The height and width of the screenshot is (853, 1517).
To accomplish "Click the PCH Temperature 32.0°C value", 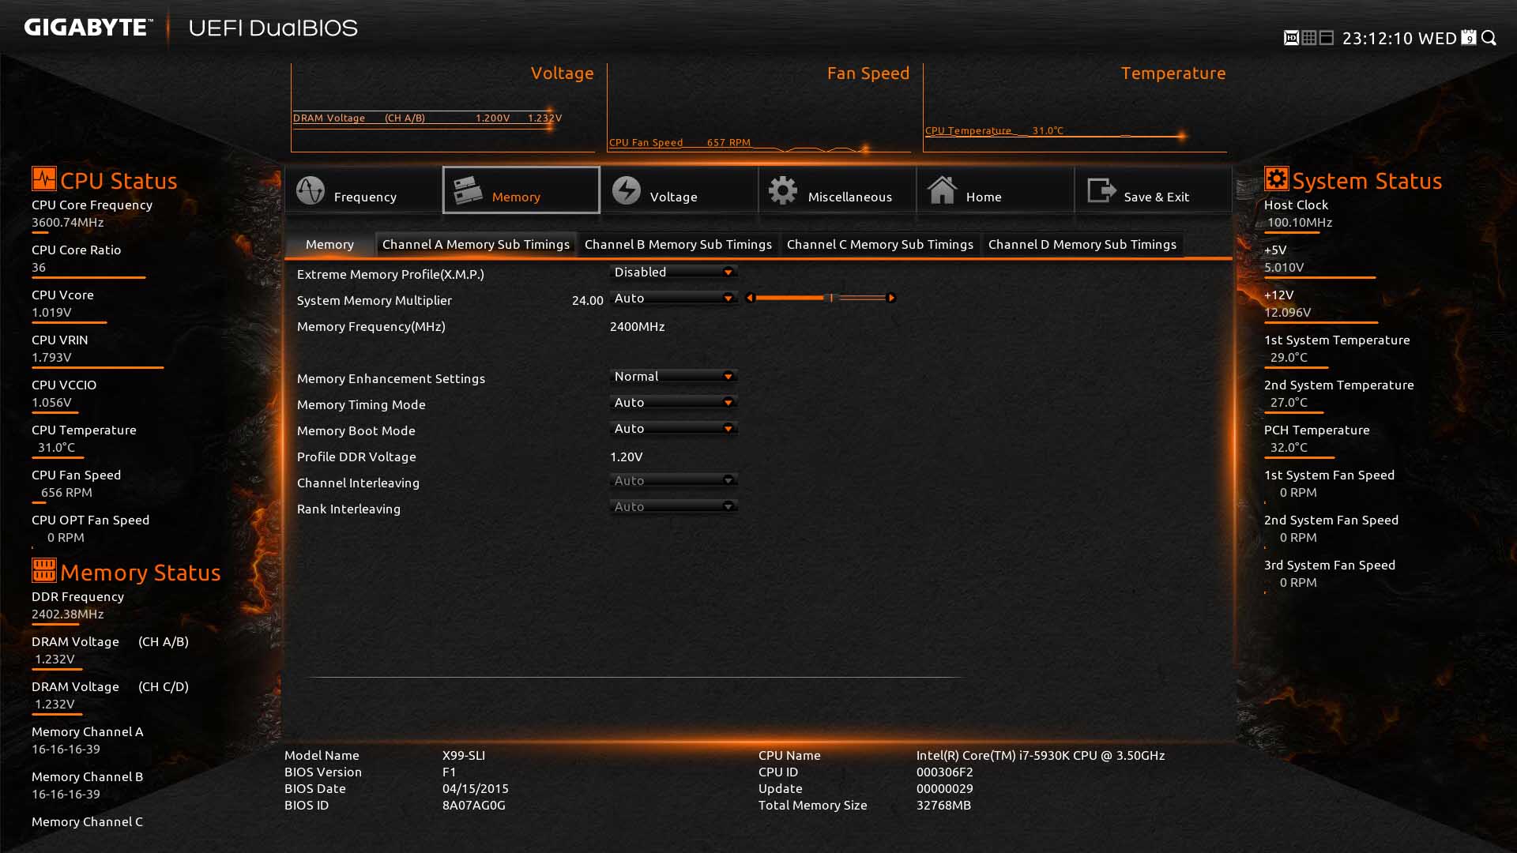I will (1289, 447).
